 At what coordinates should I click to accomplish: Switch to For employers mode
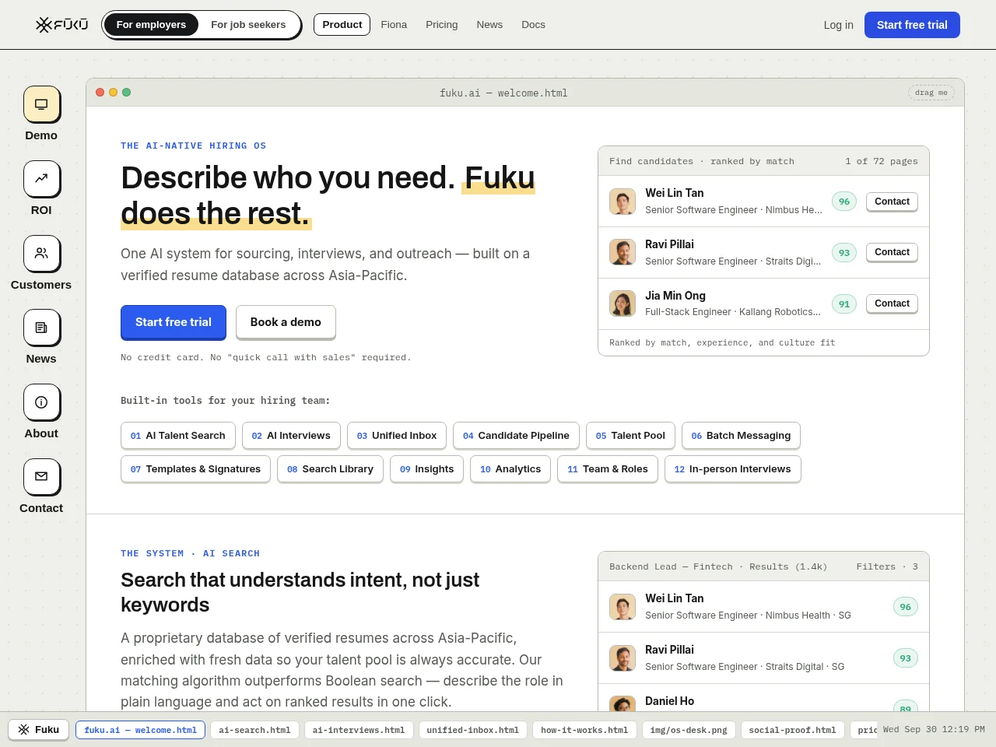[151, 25]
